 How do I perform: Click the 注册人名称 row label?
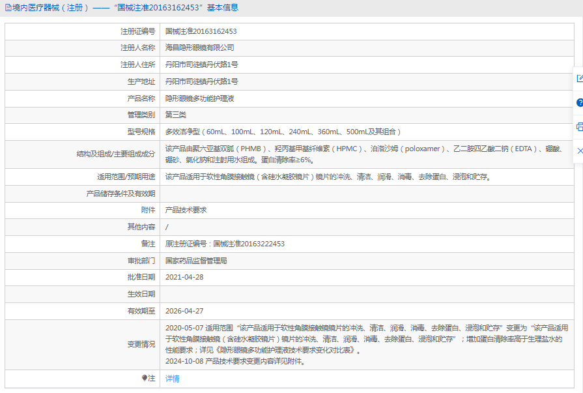(137, 48)
